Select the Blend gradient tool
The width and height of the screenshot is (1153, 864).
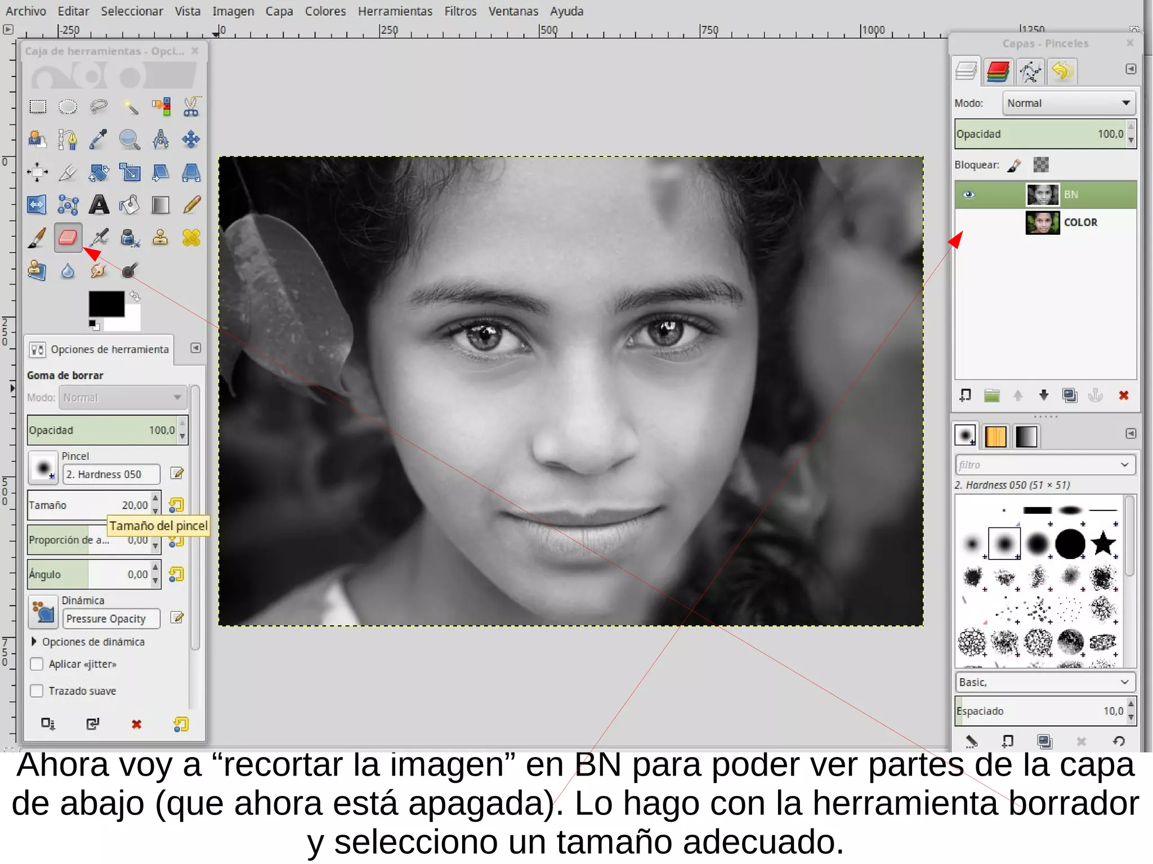coord(161,205)
